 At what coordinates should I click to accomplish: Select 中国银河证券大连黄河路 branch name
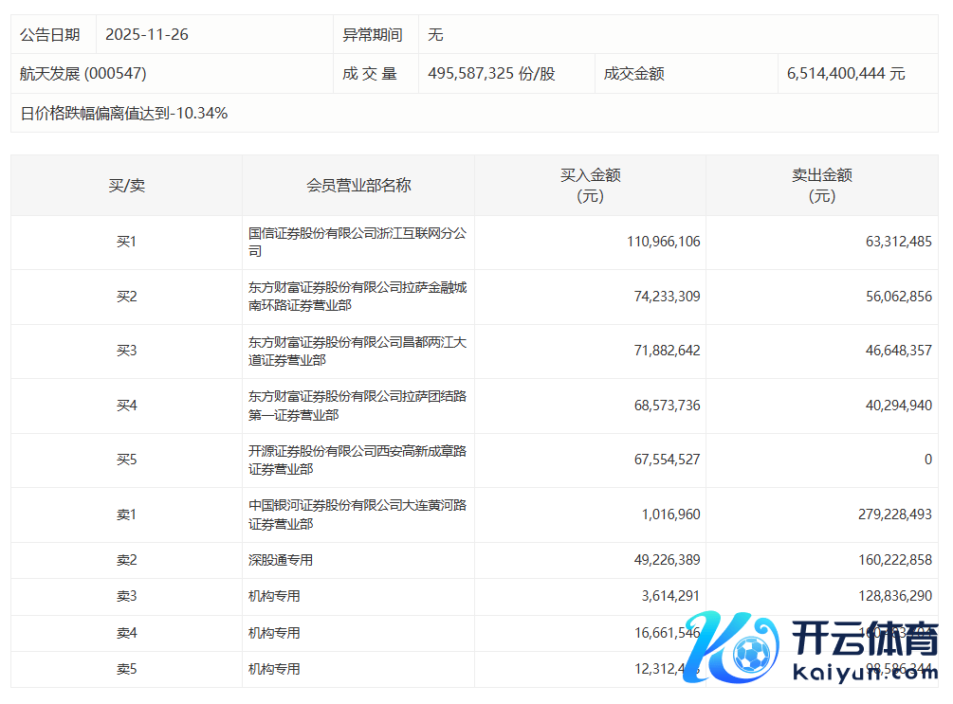tap(357, 514)
